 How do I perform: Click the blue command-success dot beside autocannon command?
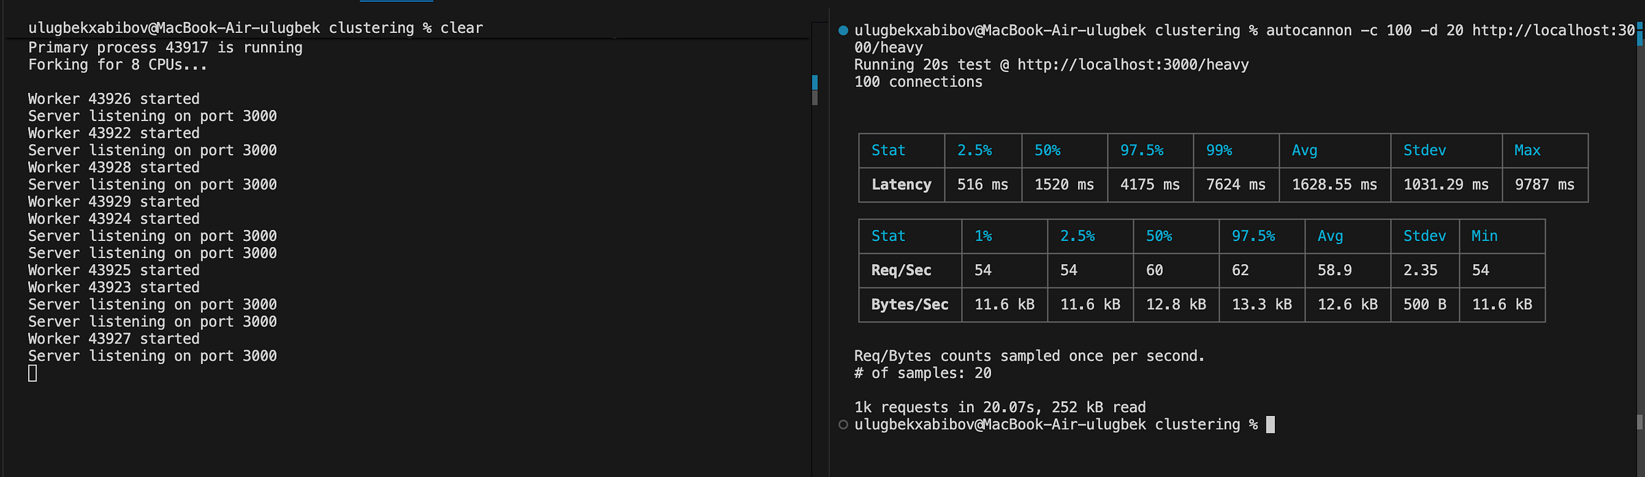[x=843, y=30]
